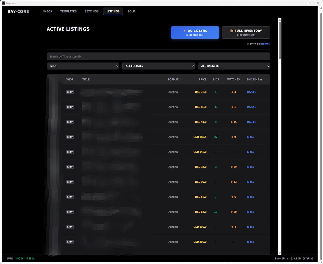Click the eye icon in the USD 78.0 row

coord(232,92)
